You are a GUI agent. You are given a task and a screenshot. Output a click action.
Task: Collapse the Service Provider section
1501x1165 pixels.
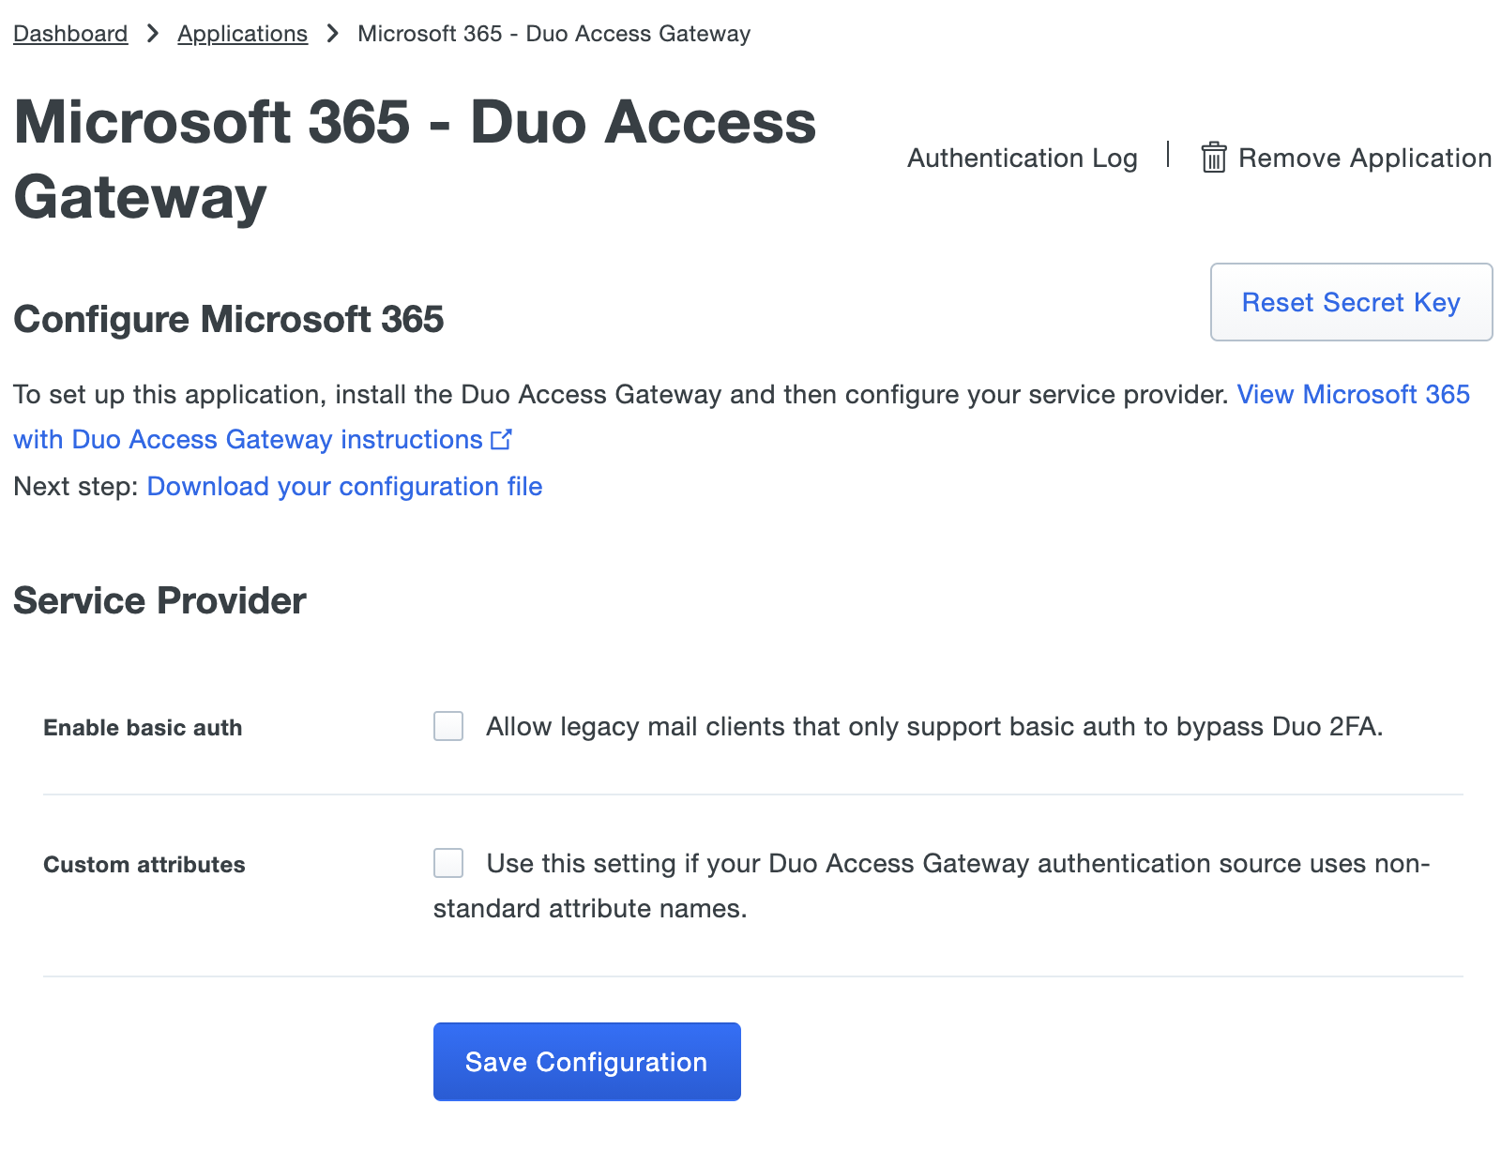tap(158, 600)
